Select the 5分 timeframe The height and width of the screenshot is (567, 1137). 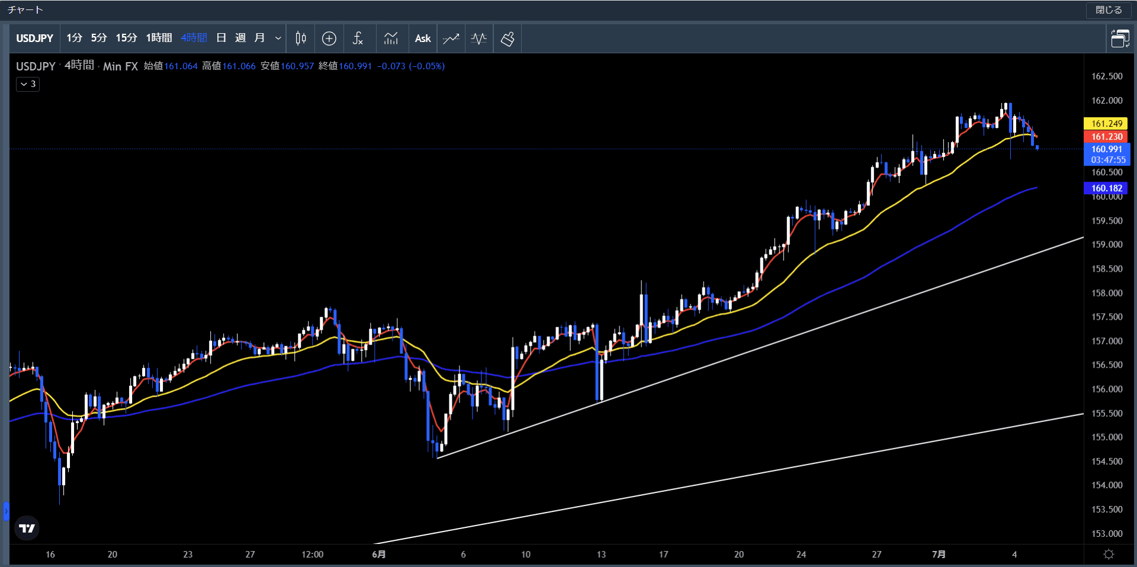pos(99,38)
